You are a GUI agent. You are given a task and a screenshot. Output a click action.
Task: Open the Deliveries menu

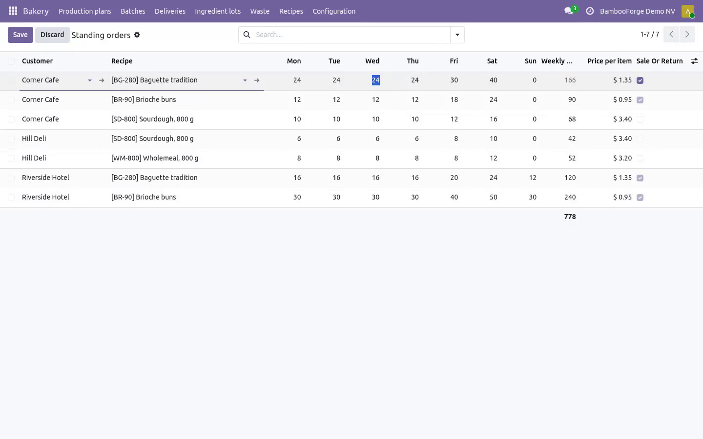coord(170,11)
